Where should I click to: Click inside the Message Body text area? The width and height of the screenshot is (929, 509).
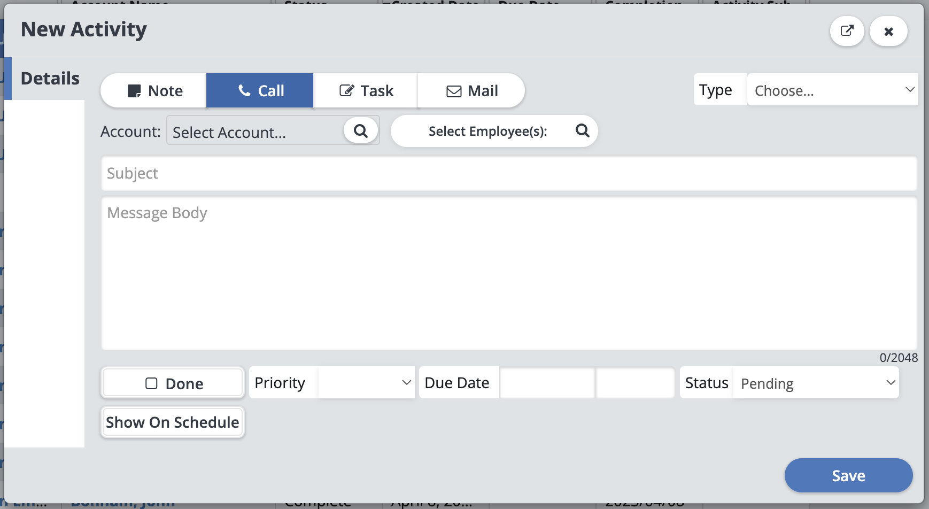[508, 274]
